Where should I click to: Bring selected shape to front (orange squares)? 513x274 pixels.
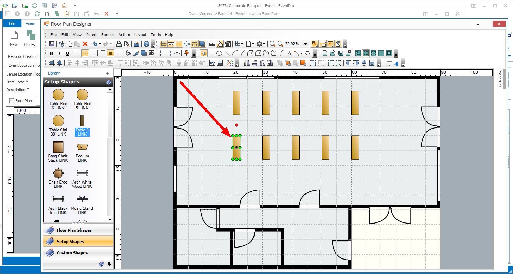click(x=288, y=63)
